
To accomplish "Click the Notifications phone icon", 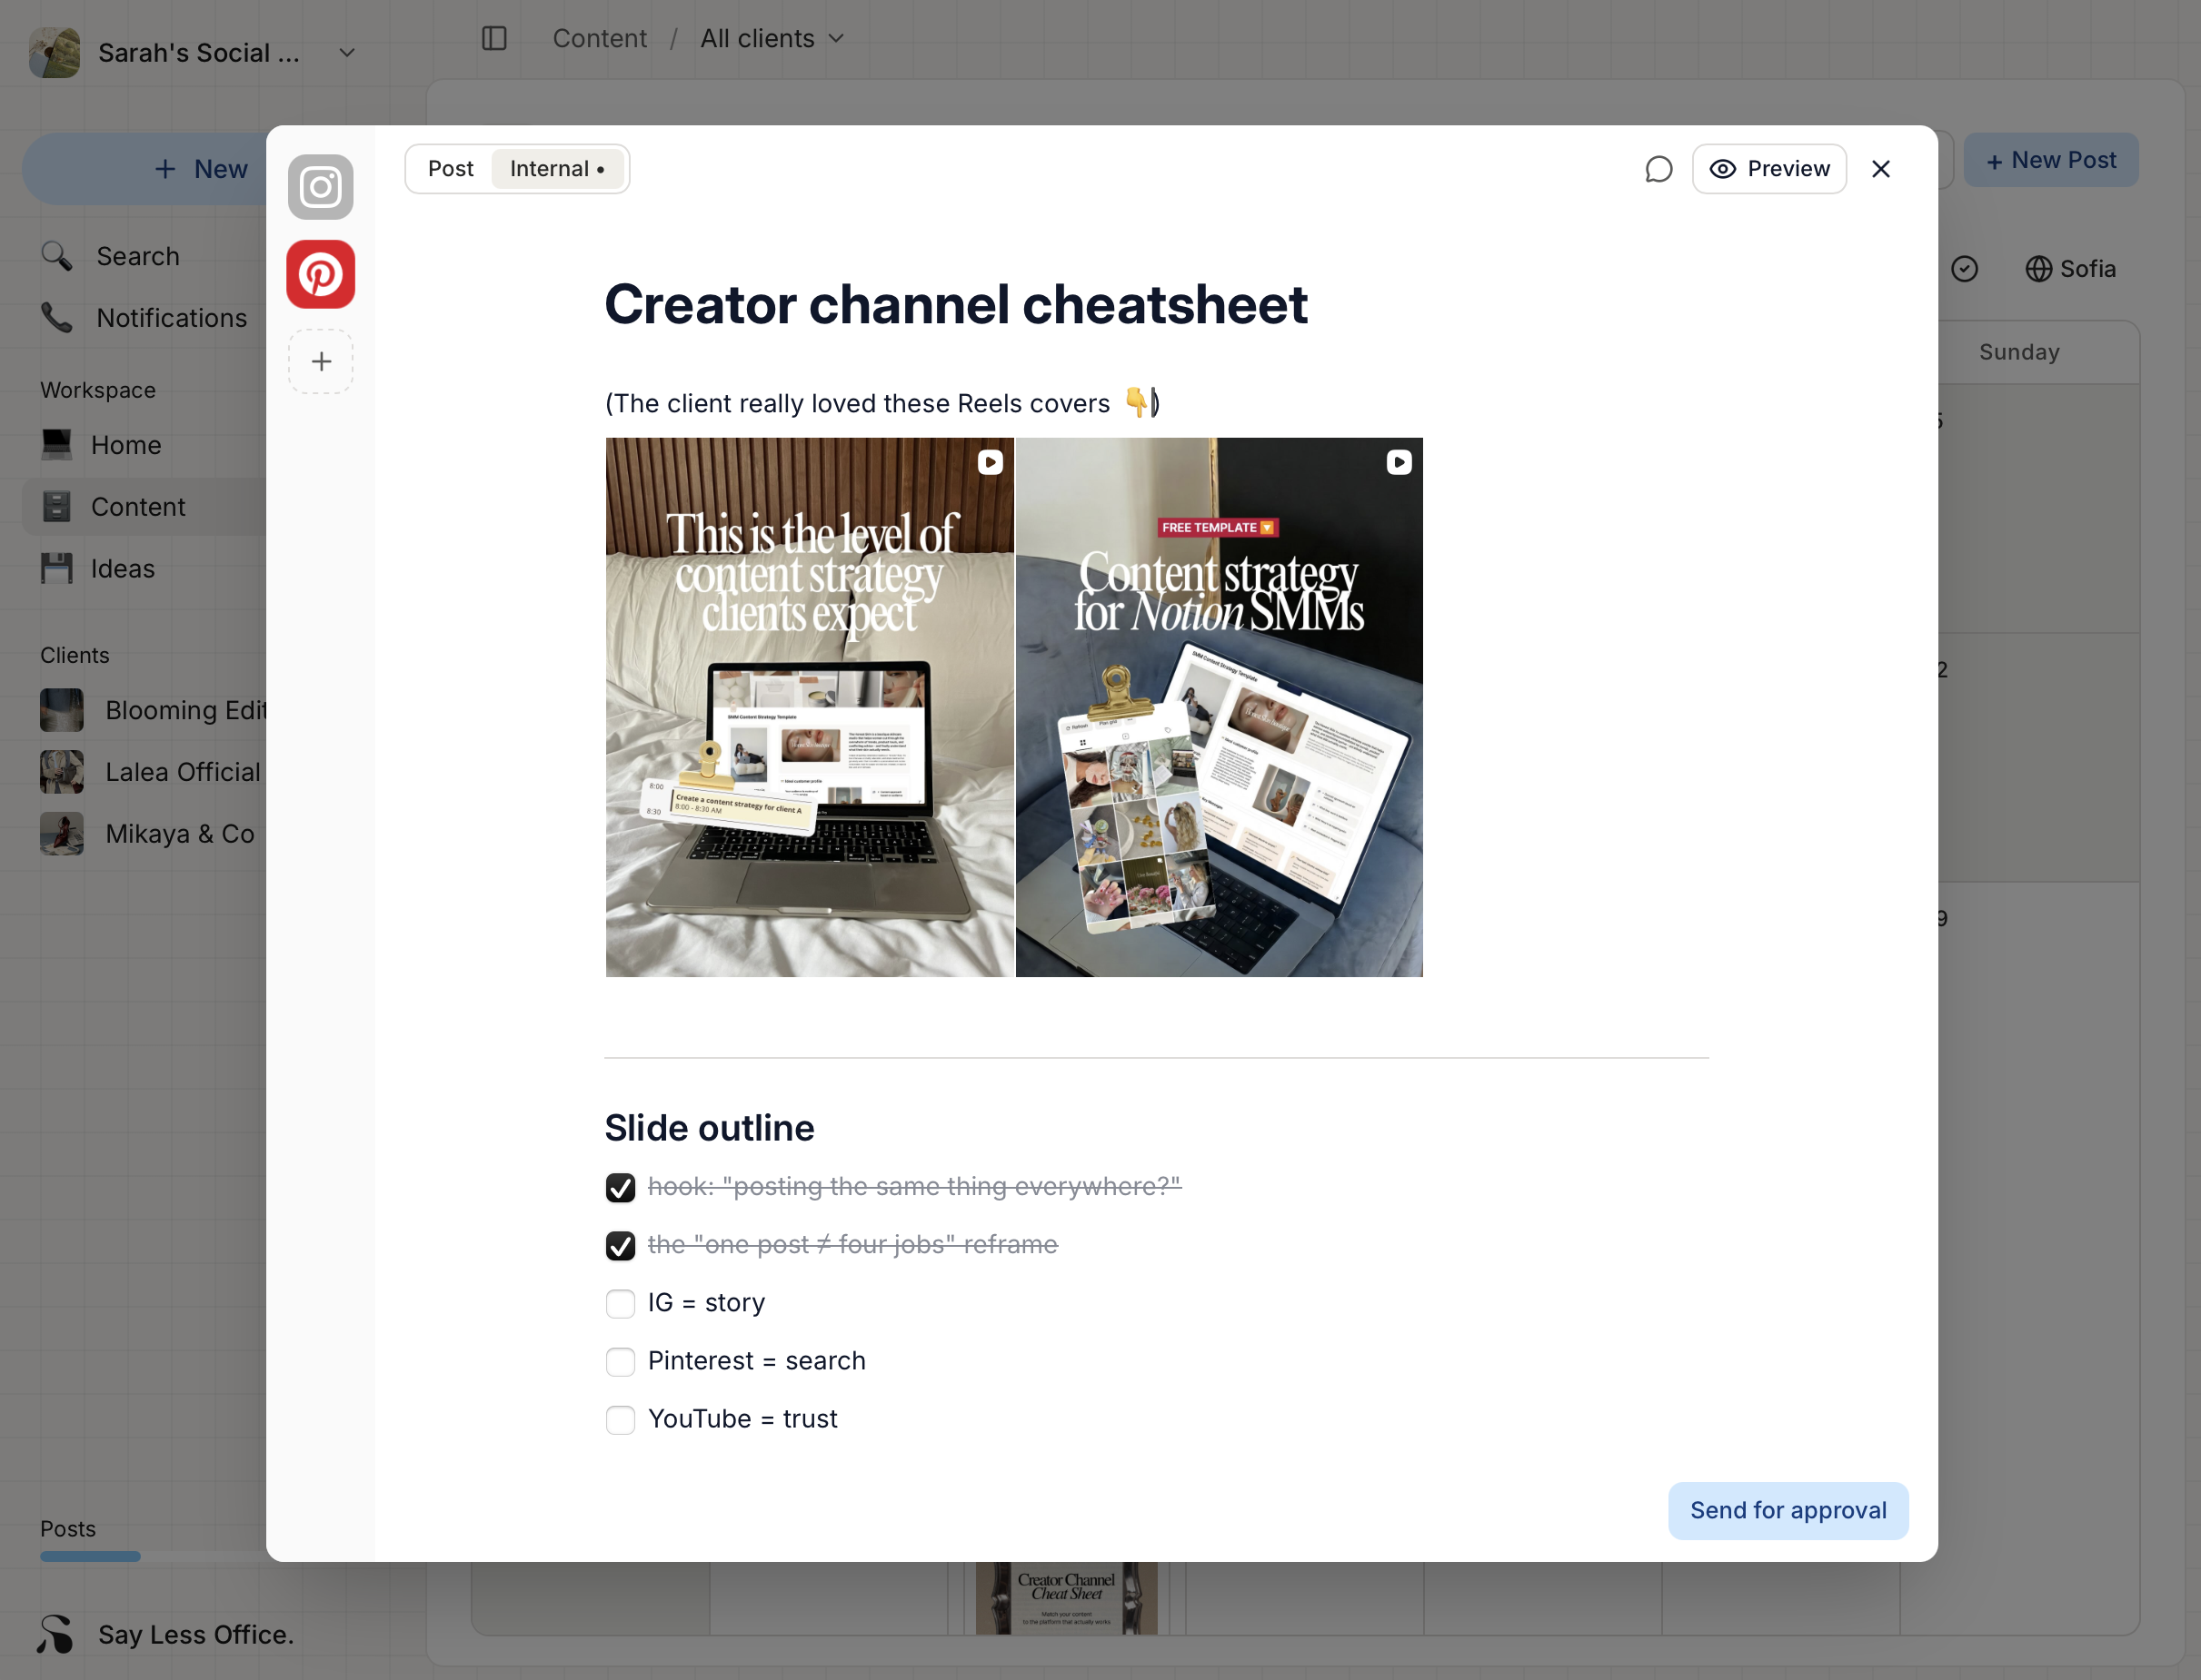I will point(56,317).
